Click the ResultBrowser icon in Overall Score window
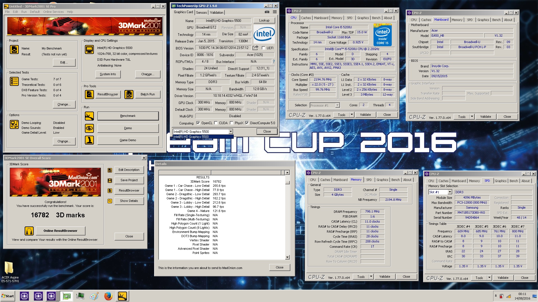The image size is (538, 302). [110, 191]
